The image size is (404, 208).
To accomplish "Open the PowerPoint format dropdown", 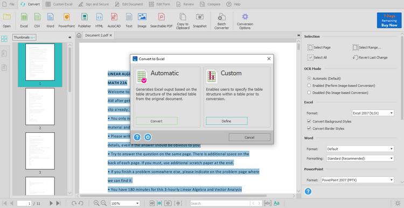I will 357,180.
